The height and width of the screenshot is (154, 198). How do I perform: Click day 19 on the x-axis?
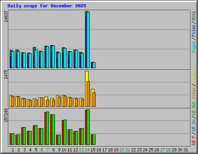[116, 150]
